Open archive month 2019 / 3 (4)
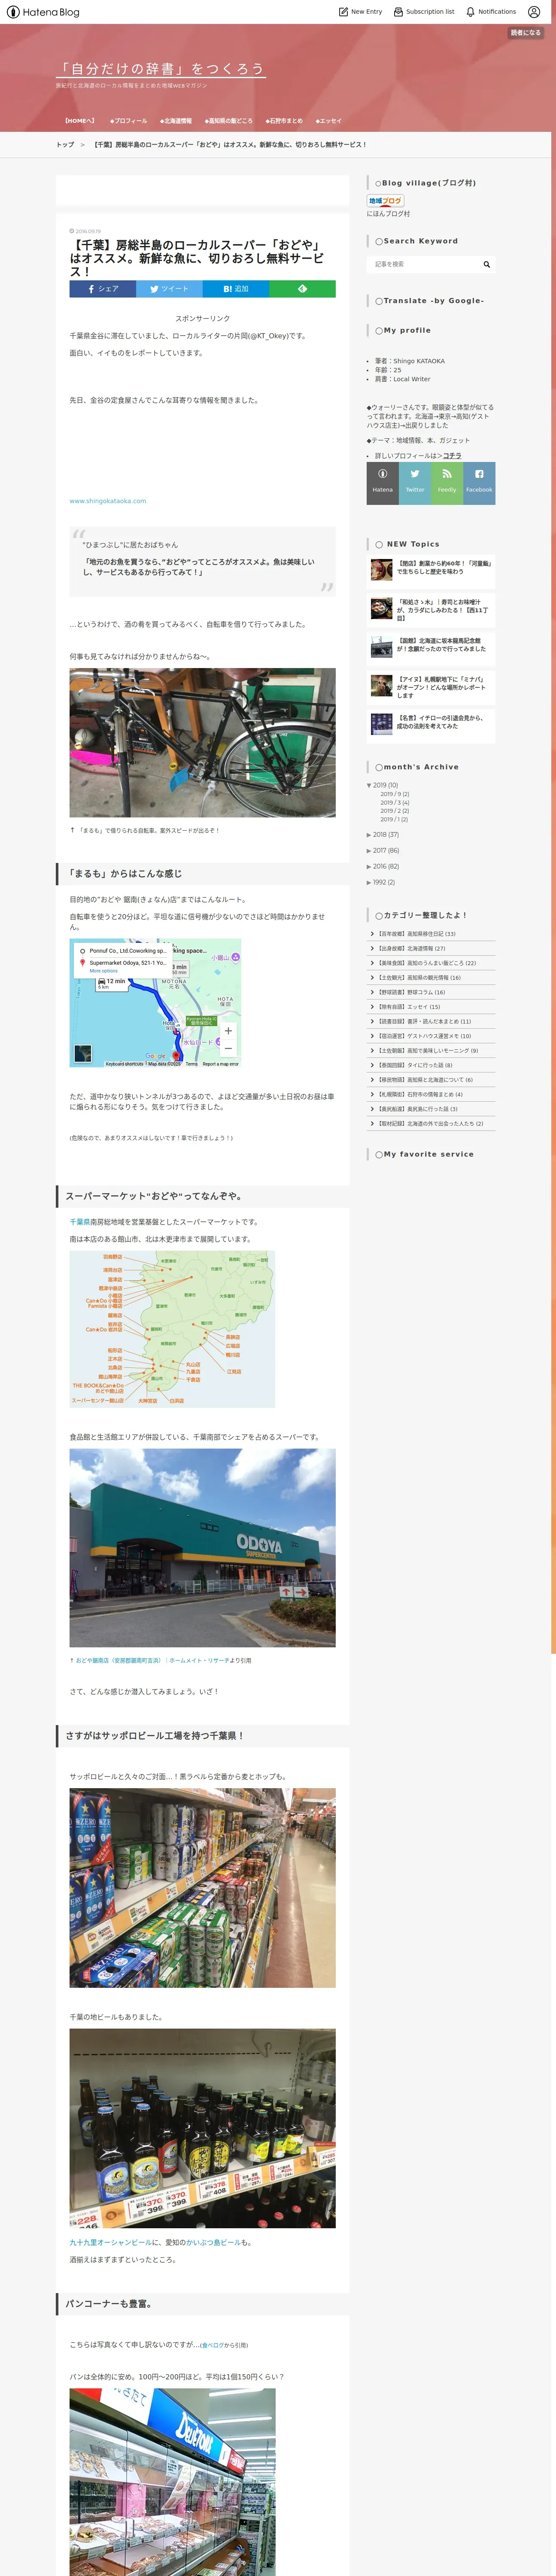Viewport: 556px width, 2576px height. coord(394,803)
